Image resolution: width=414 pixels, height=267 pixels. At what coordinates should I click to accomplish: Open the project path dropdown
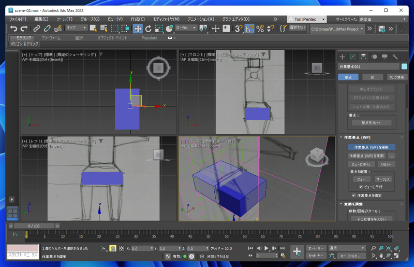[x=337, y=29]
